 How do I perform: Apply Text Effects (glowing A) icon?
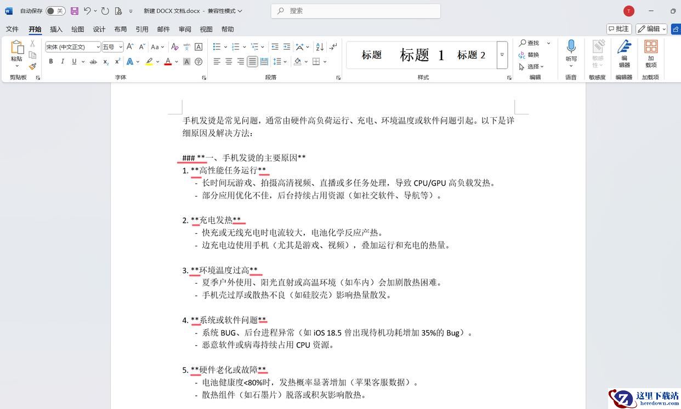pos(130,62)
